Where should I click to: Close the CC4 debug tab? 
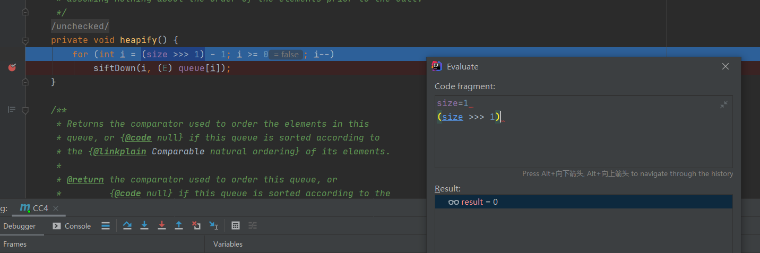click(x=56, y=208)
